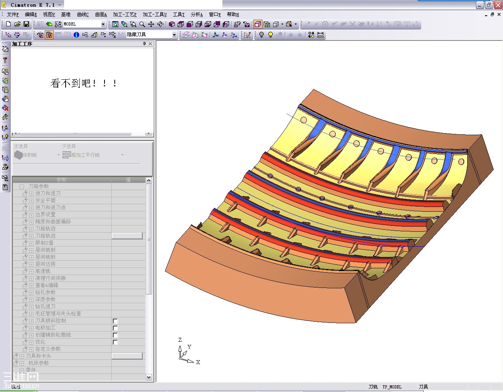503x392 pixels.
Task: Click the 参数 column header
Action: [62, 180]
